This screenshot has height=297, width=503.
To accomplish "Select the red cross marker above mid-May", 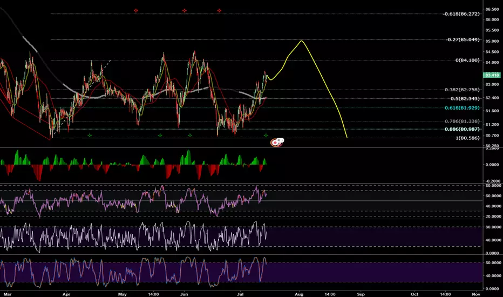I will tap(136, 11).
